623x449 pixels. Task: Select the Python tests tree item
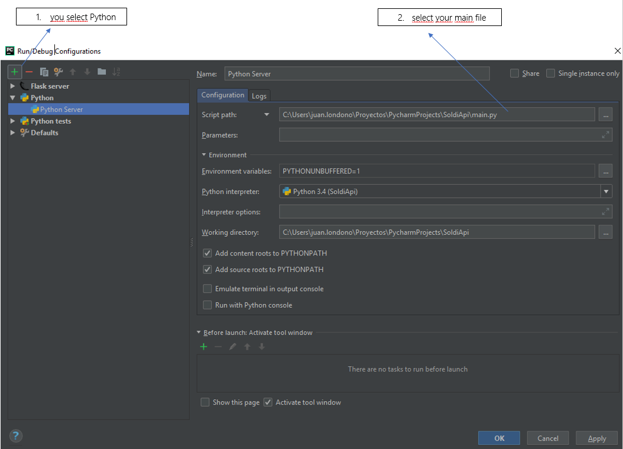[x=51, y=121]
